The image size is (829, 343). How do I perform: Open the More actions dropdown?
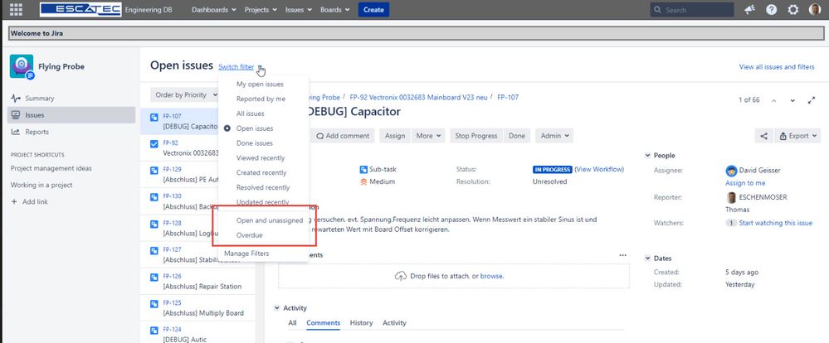[428, 136]
